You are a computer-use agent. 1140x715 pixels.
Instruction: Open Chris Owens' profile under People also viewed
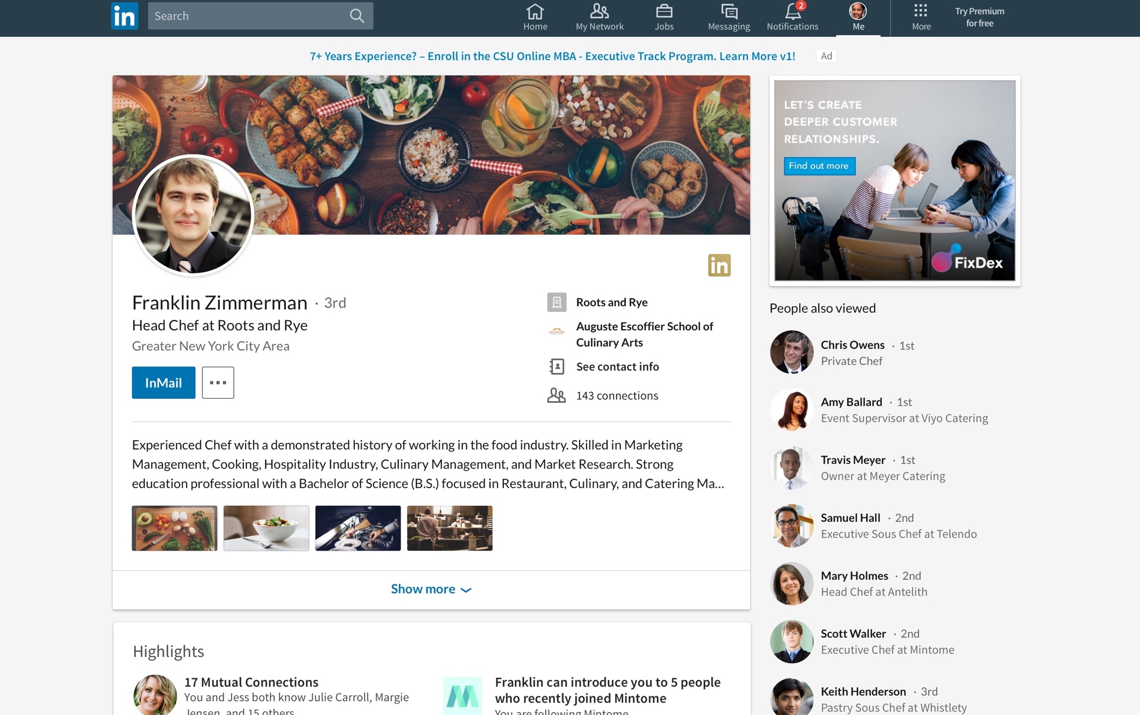[x=852, y=344]
